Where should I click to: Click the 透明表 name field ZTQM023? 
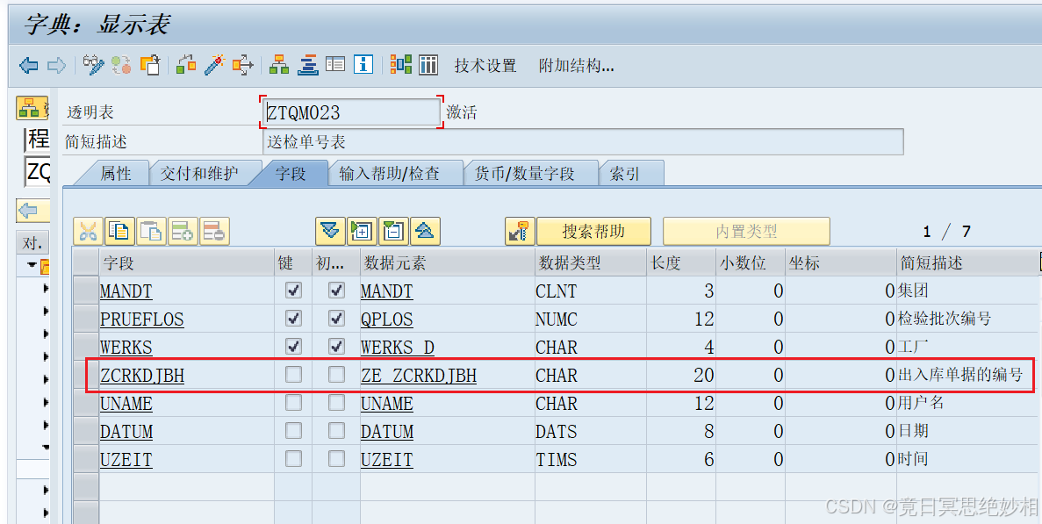tap(350, 112)
